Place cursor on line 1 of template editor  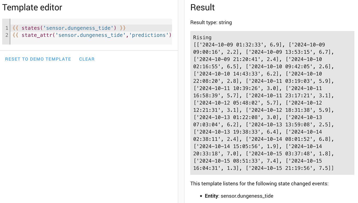coord(78,28)
